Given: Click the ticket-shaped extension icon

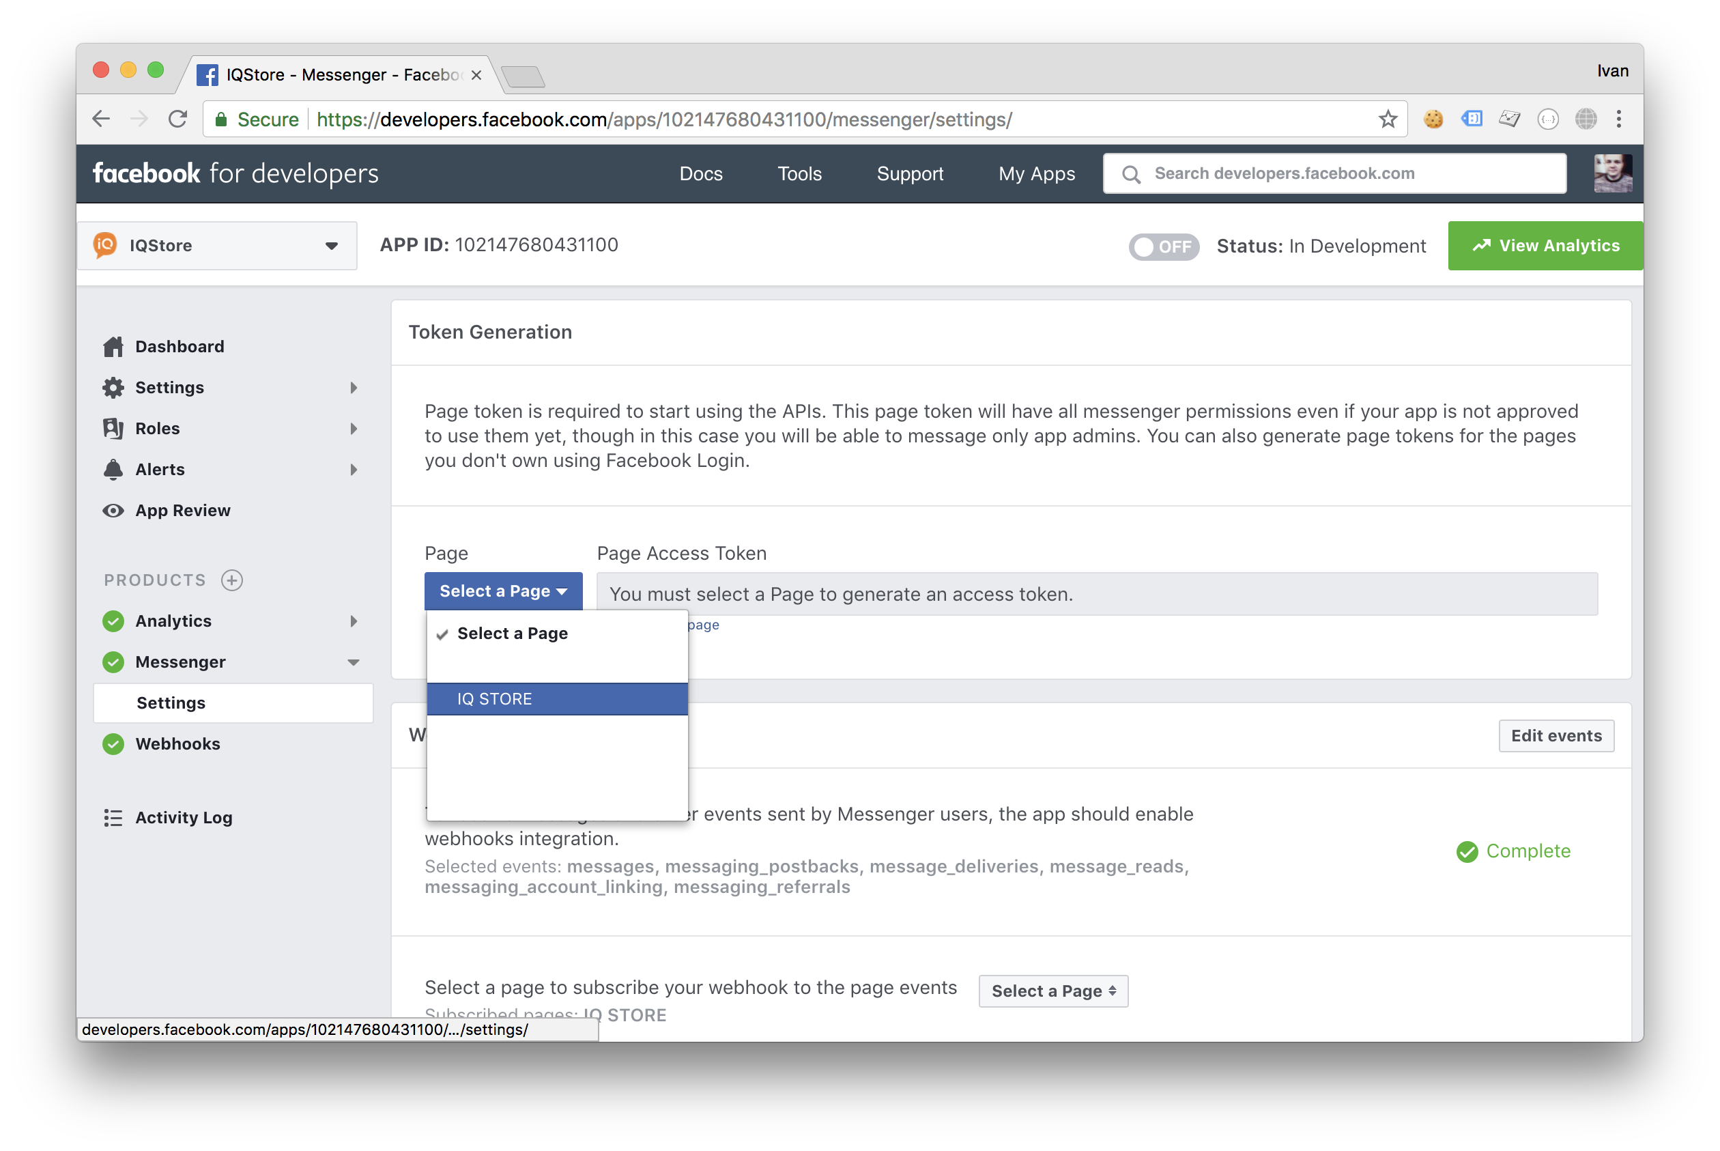Looking at the screenshot, I should tap(1509, 119).
